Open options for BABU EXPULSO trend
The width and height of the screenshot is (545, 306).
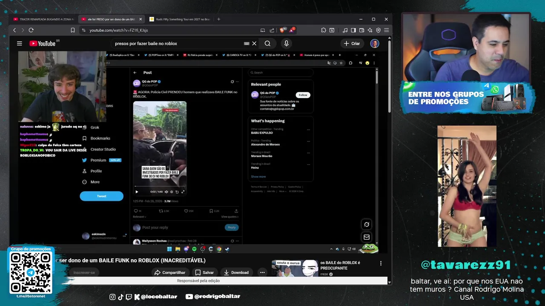pos(308,130)
